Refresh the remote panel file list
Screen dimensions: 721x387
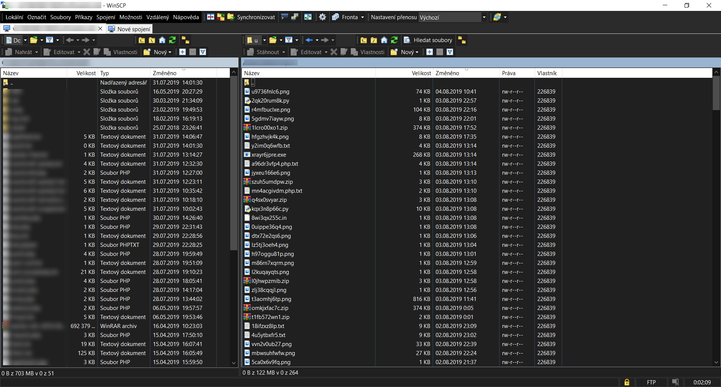394,40
